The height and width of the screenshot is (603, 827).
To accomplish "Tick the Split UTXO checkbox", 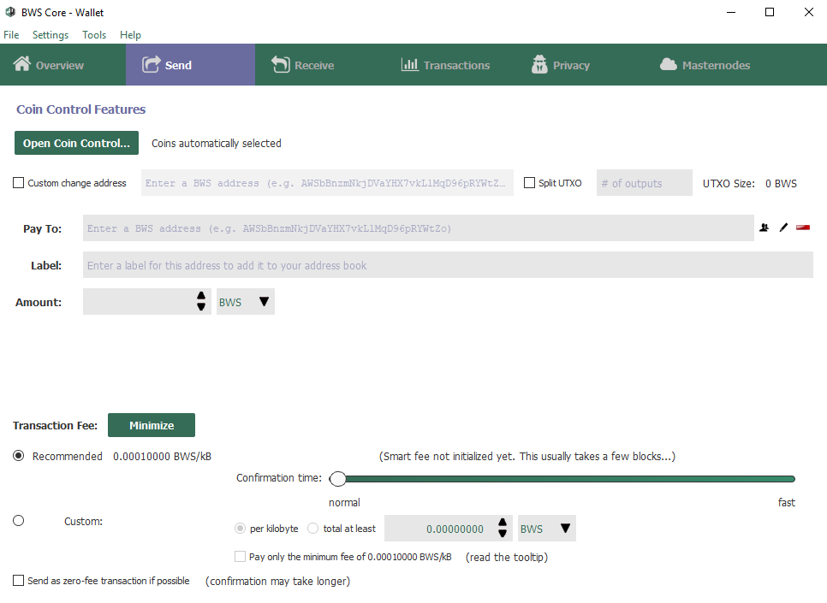I will 529,183.
